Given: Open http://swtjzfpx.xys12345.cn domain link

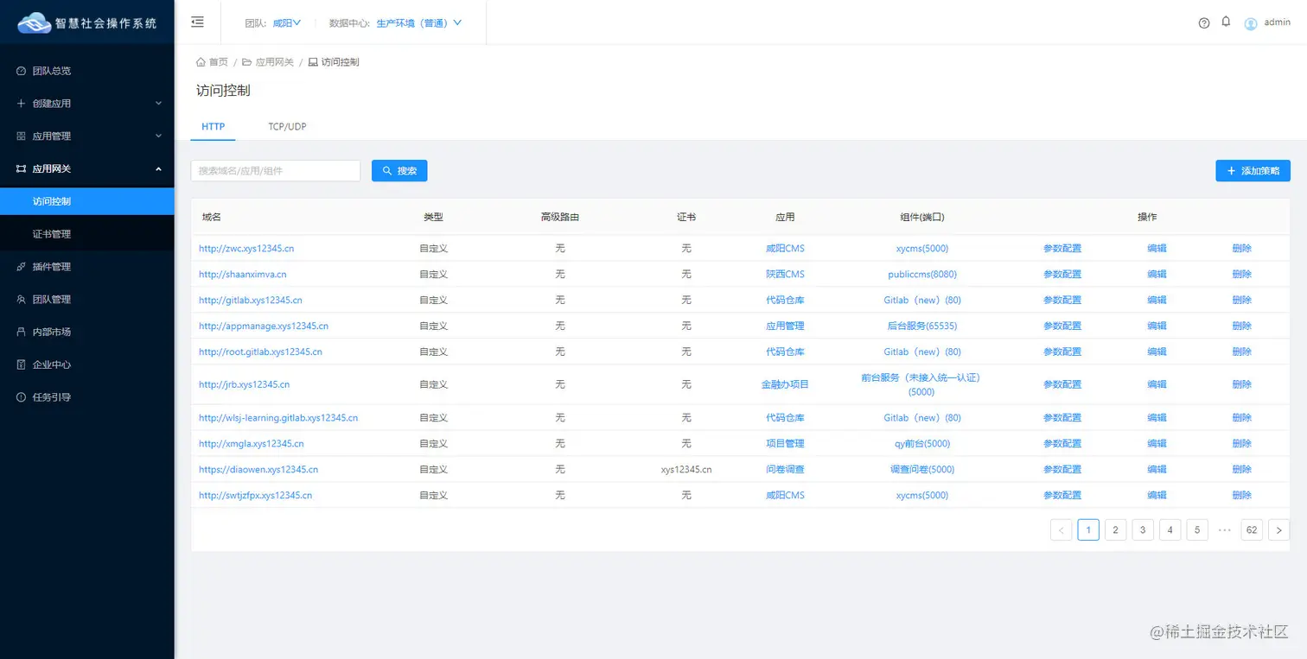Looking at the screenshot, I should pyautogui.click(x=255, y=496).
